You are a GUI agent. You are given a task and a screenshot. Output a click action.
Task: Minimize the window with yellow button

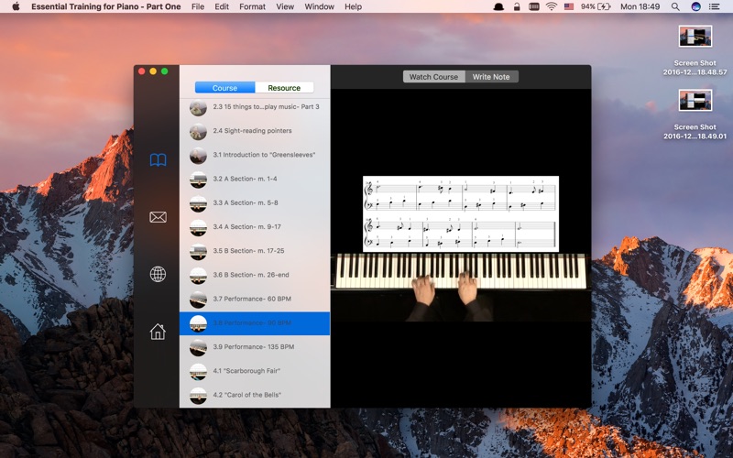[153, 71]
